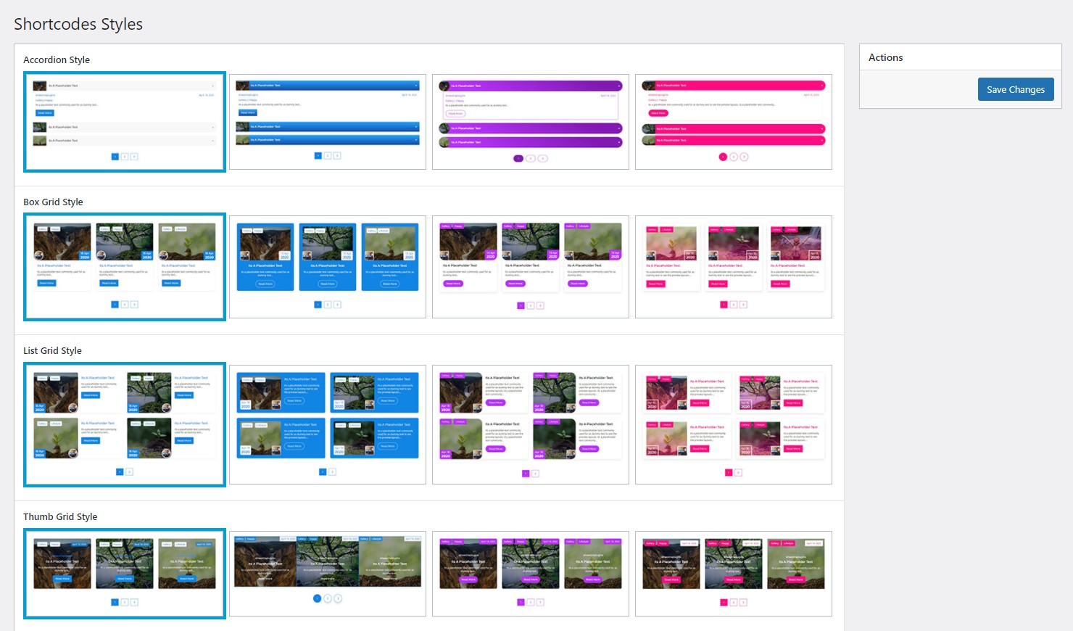
Task: Select the currently highlighted blue Accordion style
Action: coord(124,122)
